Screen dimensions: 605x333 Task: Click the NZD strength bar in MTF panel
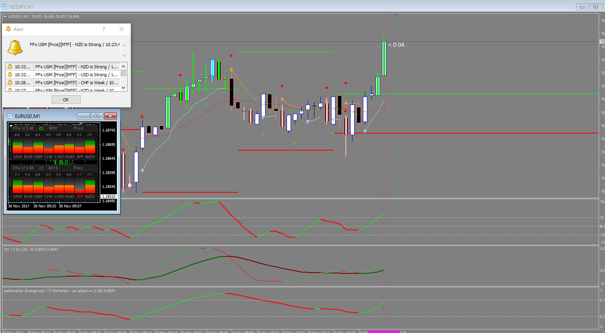(x=90, y=146)
